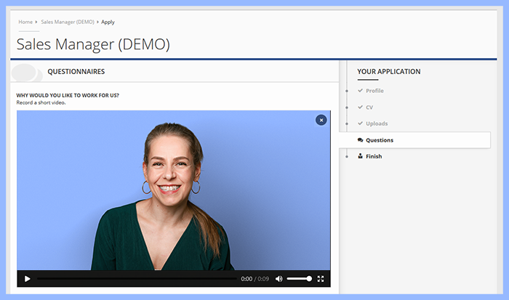Viewport: 509px width, 300px height.
Task: Play the application video
Action: [27, 279]
